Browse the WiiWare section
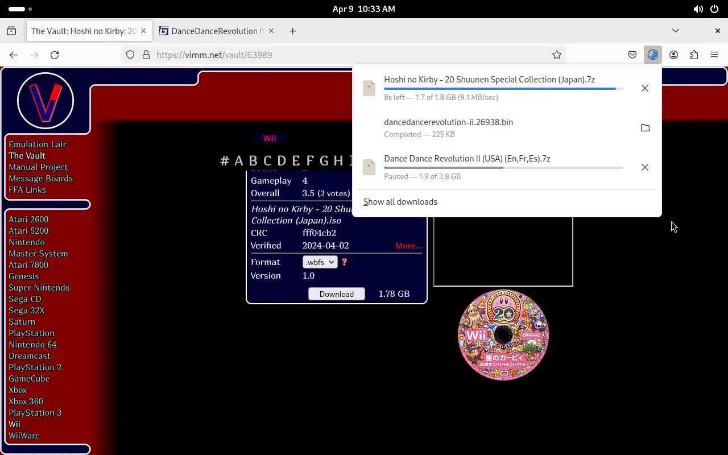The height and width of the screenshot is (455, 728). pos(24,436)
